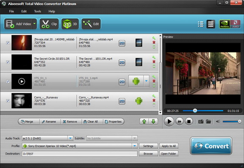Click 2D mode icon for Zhivaja.stal
Viewport: 244px width, 168px height.
[x=122, y=43]
